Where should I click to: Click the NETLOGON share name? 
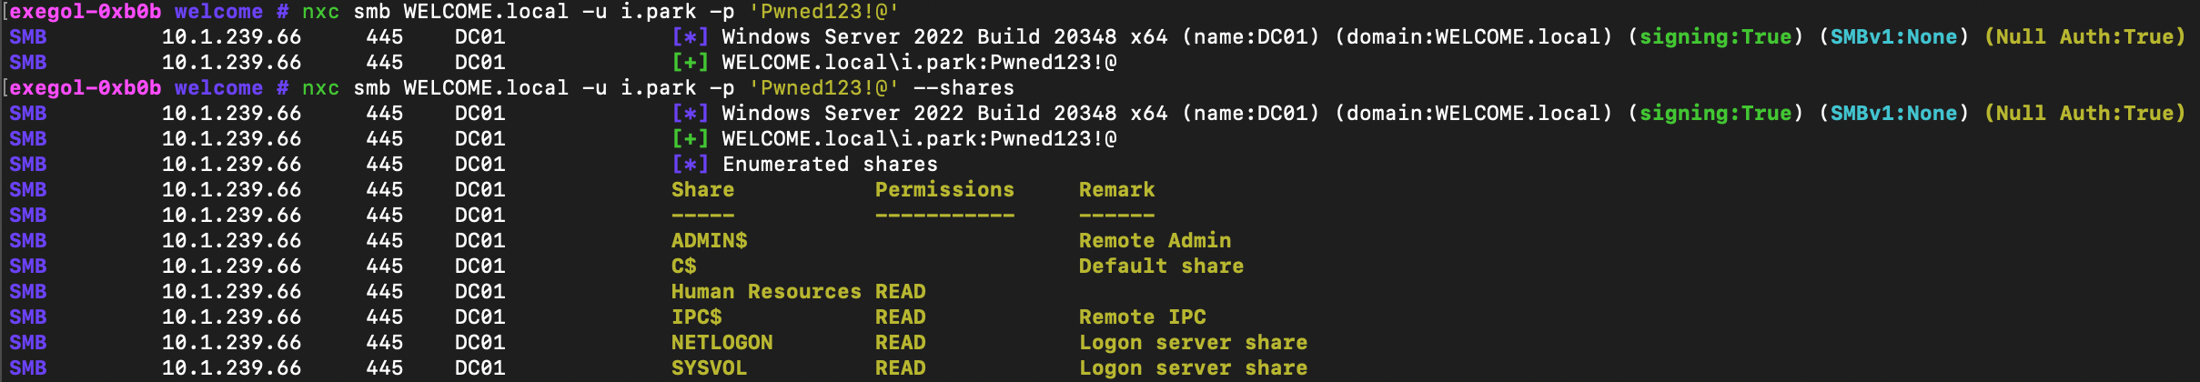(x=722, y=343)
